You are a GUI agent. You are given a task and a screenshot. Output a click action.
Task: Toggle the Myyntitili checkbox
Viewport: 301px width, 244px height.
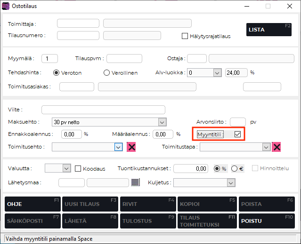pos(238,134)
